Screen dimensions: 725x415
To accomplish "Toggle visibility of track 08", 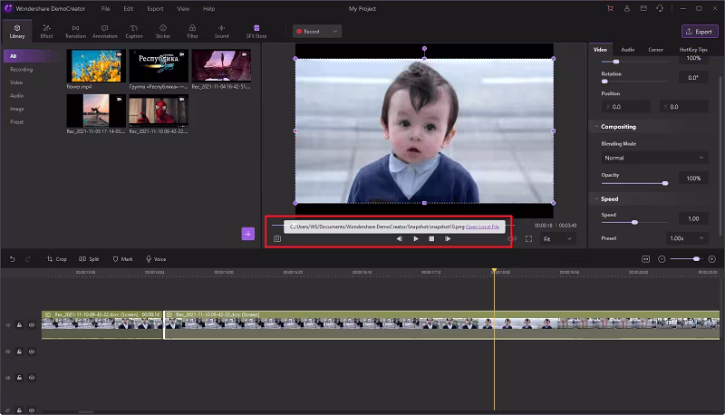I will [x=32, y=378].
